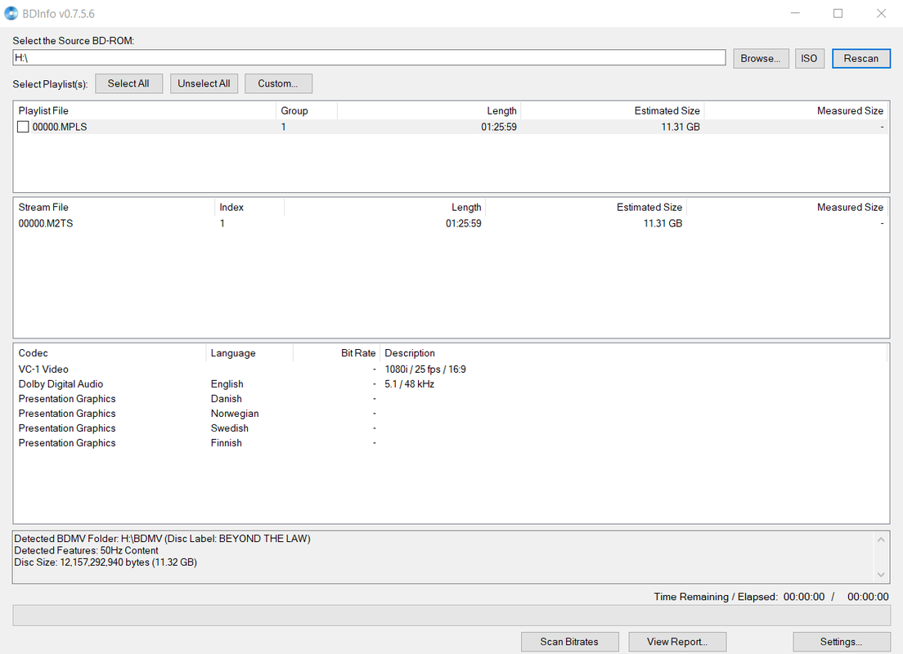Open Settings... dialog
Screen dimensions: 903x654
coord(842,642)
